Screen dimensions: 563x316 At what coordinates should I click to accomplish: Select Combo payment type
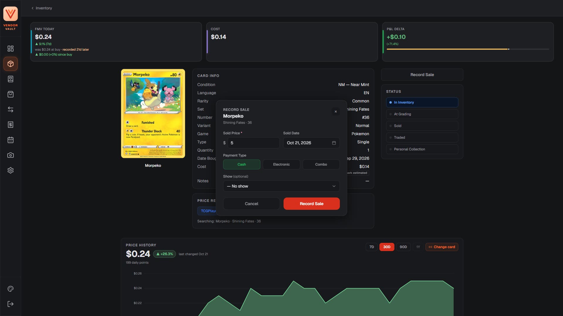tap(321, 164)
